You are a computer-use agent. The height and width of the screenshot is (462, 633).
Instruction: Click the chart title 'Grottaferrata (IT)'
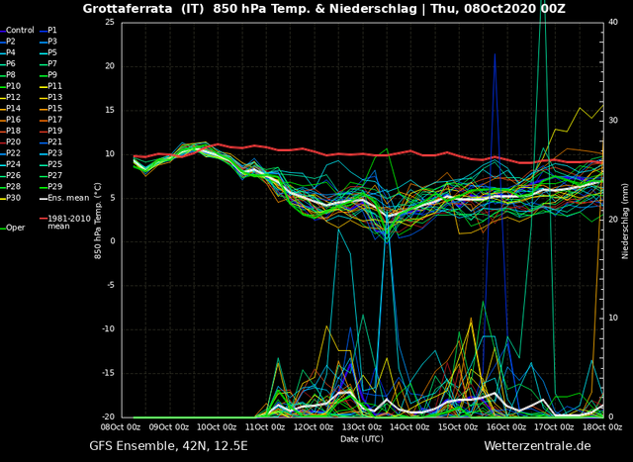(143, 9)
